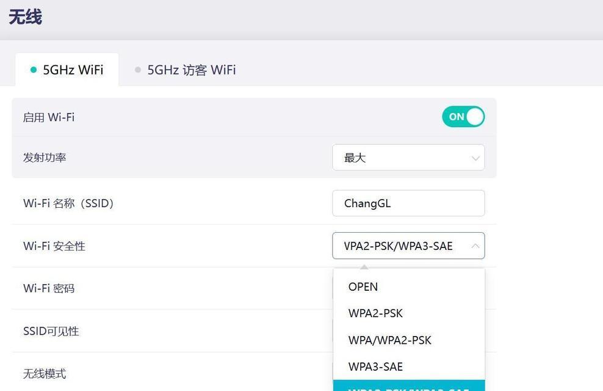Screen dimensions: 603x391
Task: Choose WPA2-PSK security option
Action: [409, 313]
